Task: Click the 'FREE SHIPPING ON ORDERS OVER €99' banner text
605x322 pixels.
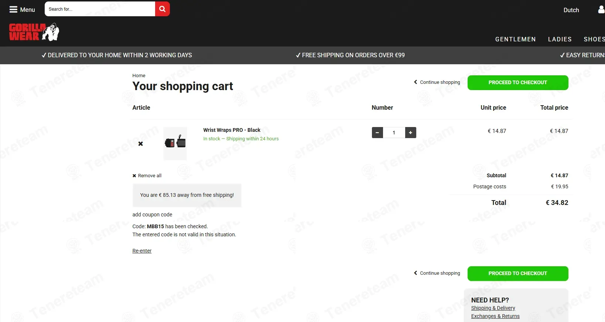Action: coord(350,55)
